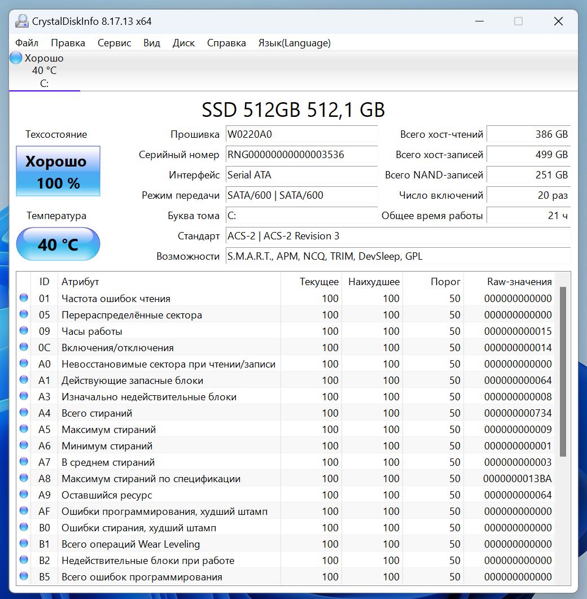Select the C: drive tab showing 40 °C
Image resolution: width=587 pixels, height=599 pixels.
pos(44,71)
